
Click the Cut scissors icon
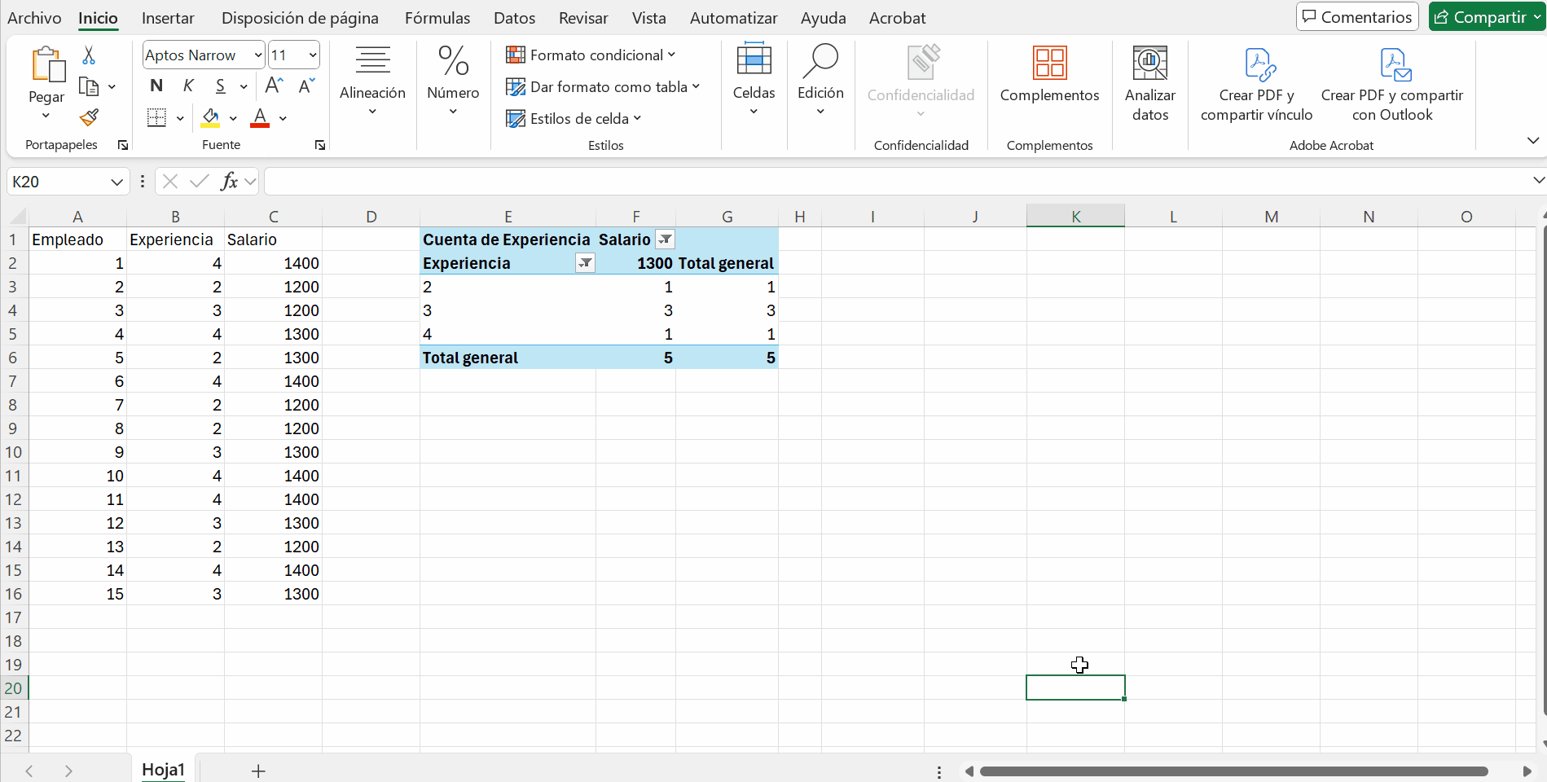(89, 55)
